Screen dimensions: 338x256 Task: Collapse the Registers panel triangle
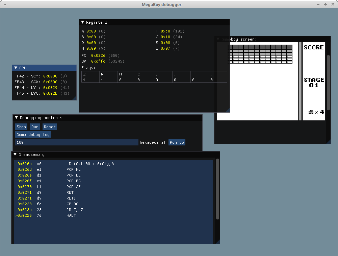83,22
